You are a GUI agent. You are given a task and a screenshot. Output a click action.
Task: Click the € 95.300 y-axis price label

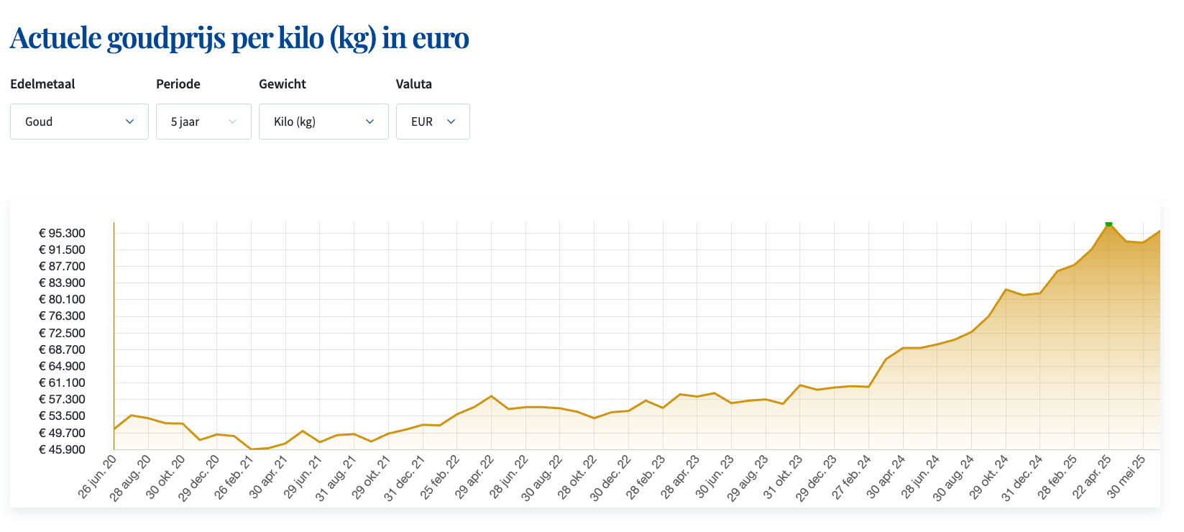(62, 233)
